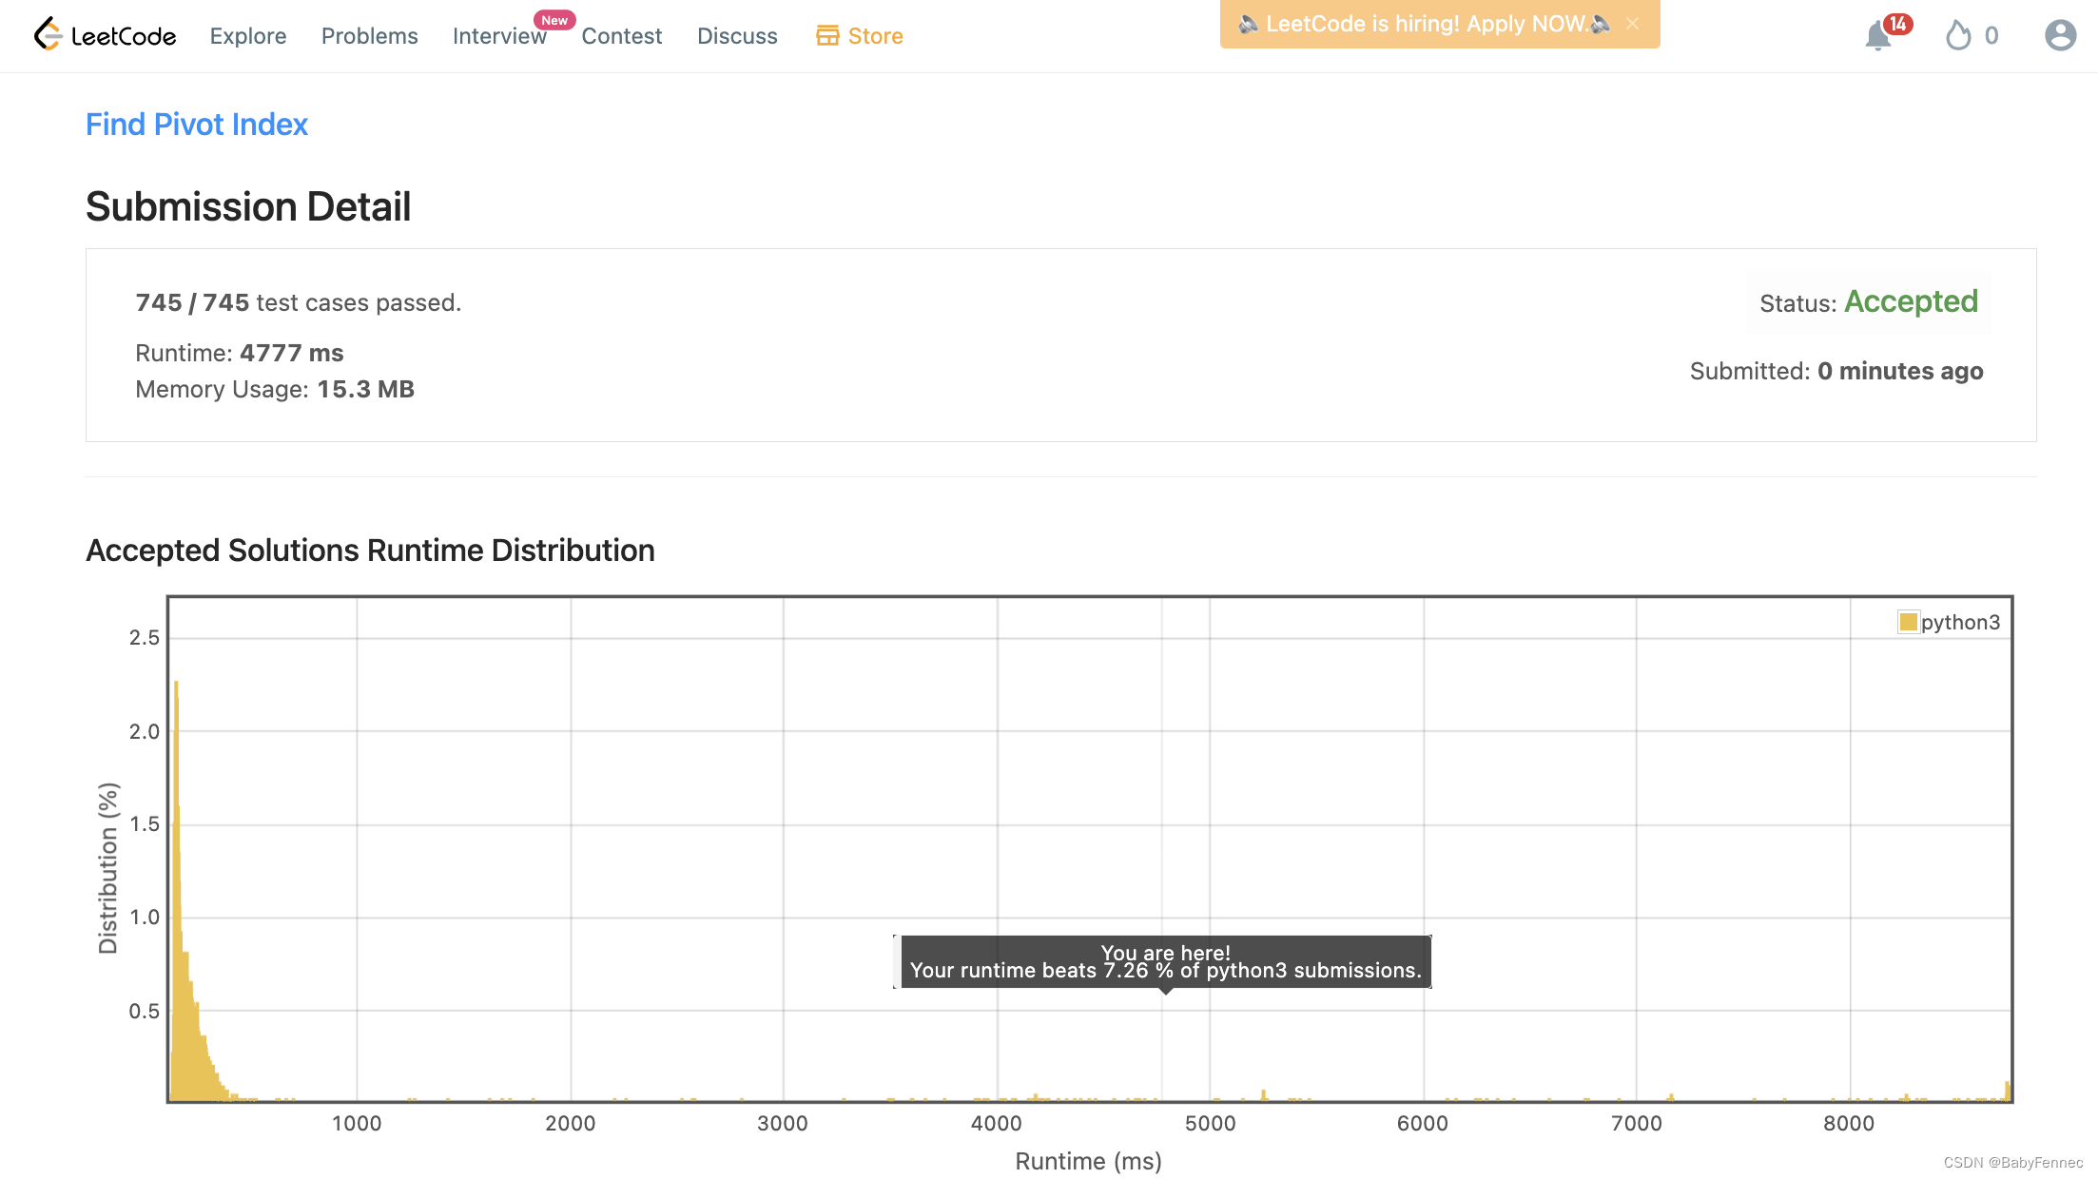2098x1179 pixels.
Task: Close the hiring banner with X
Action: (x=1632, y=24)
